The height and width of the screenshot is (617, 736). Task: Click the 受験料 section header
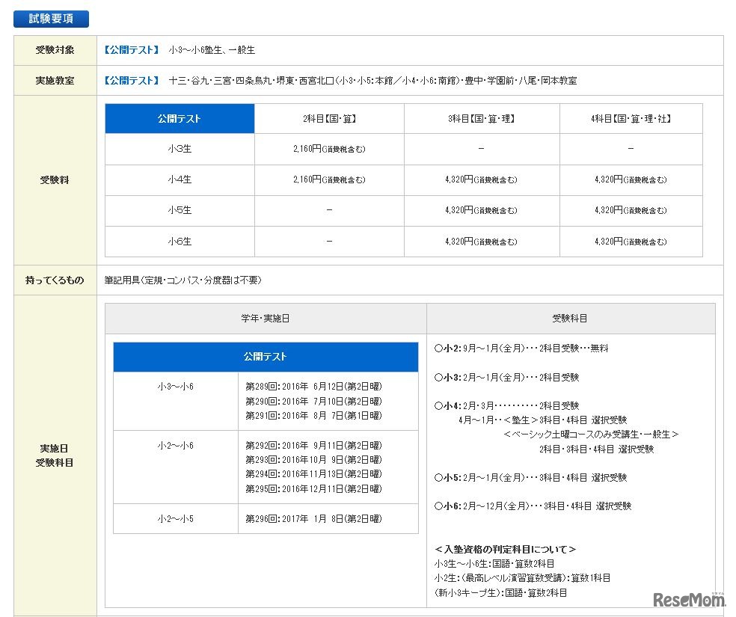click(x=53, y=179)
